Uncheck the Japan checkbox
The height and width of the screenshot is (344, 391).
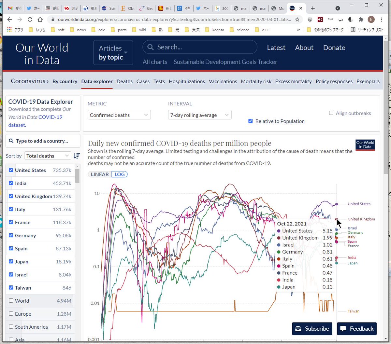tap(11, 261)
